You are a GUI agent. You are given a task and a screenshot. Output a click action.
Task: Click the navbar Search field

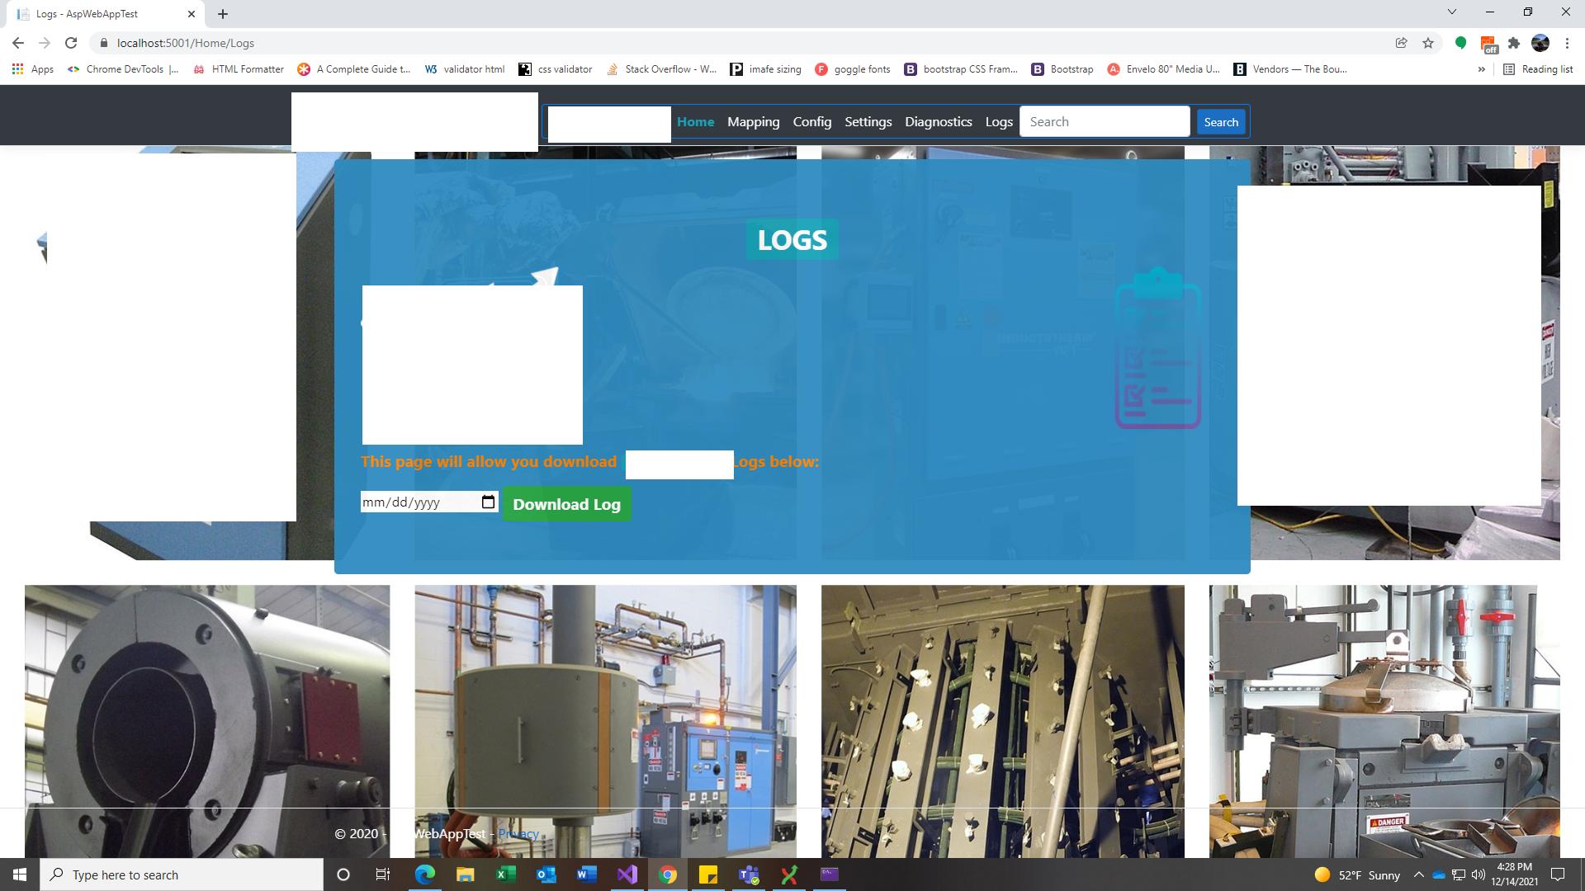tap(1105, 121)
